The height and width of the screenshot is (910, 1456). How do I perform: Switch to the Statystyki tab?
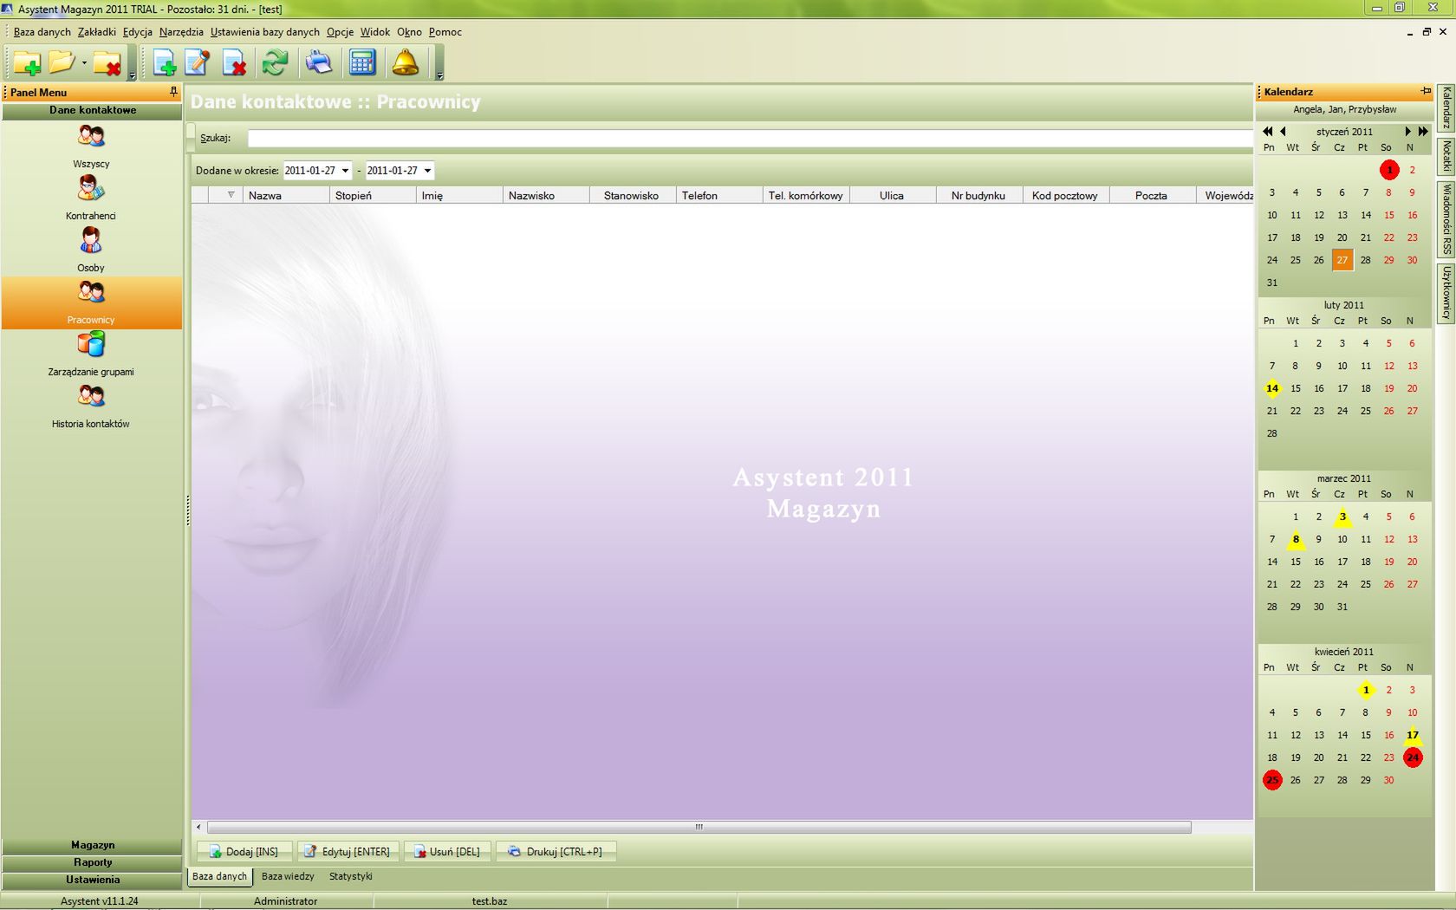(350, 876)
